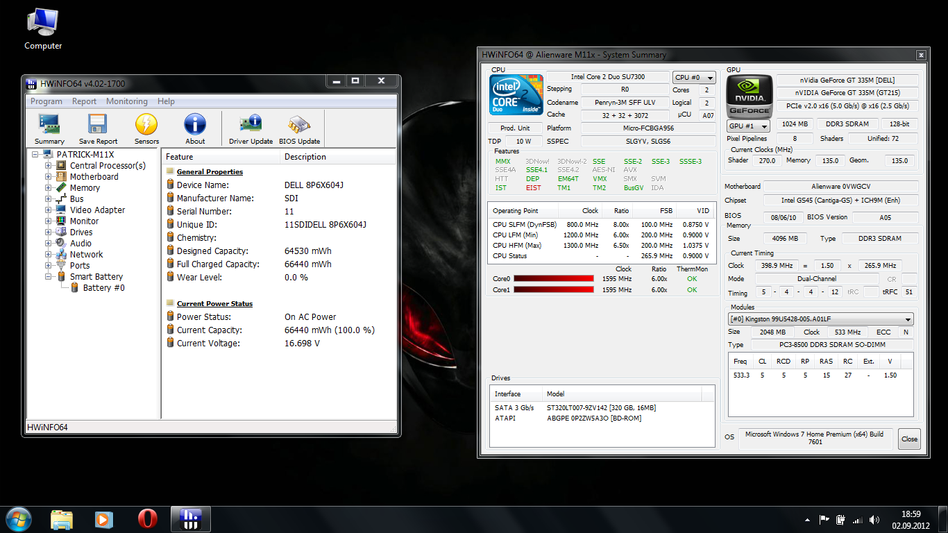Image resolution: width=948 pixels, height=533 pixels.
Task: Click the Description column header
Action: pyautogui.click(x=337, y=157)
